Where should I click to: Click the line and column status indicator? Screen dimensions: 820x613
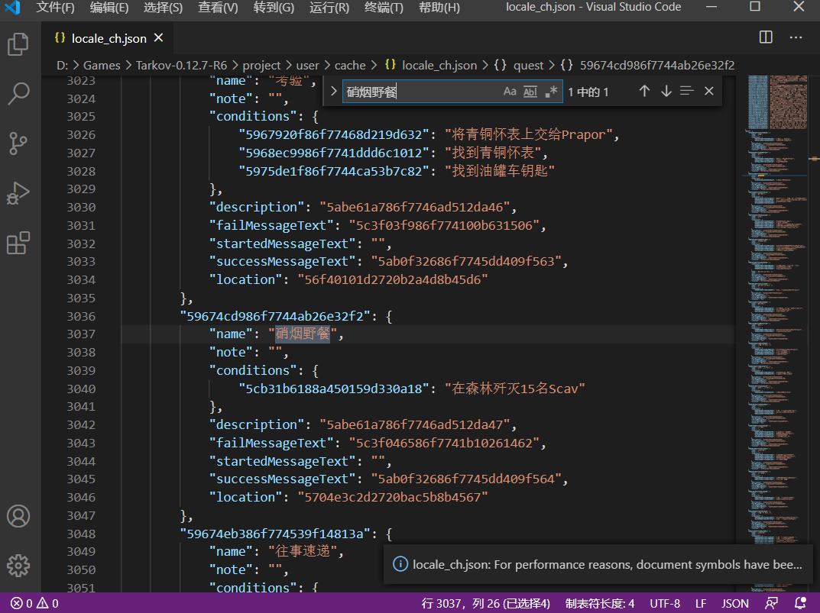[486, 604]
